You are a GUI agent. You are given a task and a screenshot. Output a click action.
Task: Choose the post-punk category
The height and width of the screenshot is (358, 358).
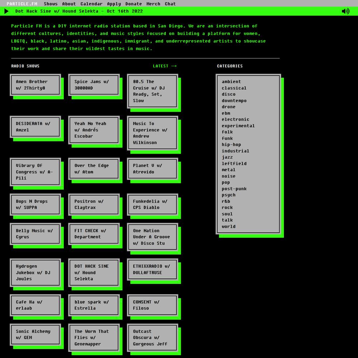pyautogui.click(x=234, y=189)
